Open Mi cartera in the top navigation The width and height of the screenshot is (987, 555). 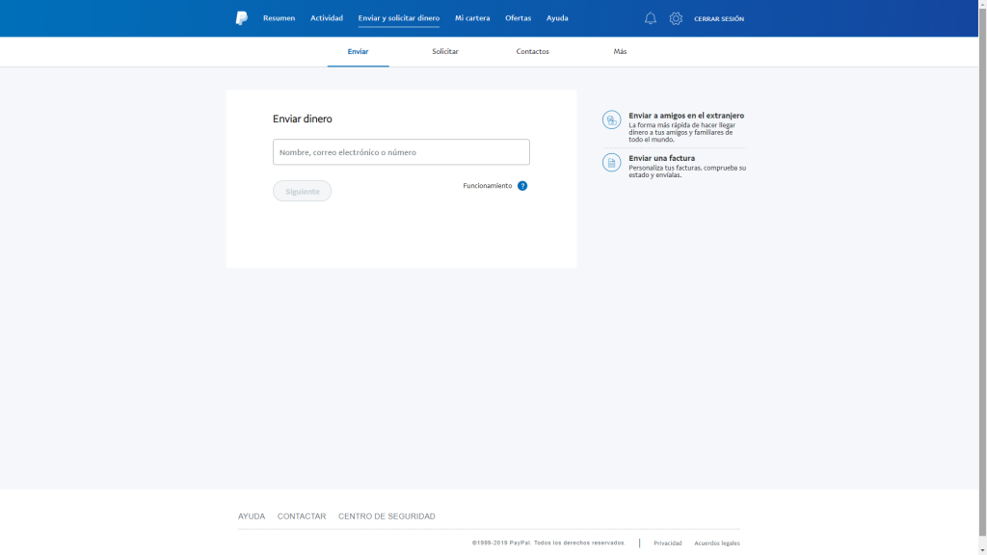(x=472, y=18)
